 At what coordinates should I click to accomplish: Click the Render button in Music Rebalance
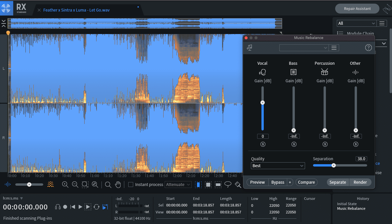[x=360, y=182]
